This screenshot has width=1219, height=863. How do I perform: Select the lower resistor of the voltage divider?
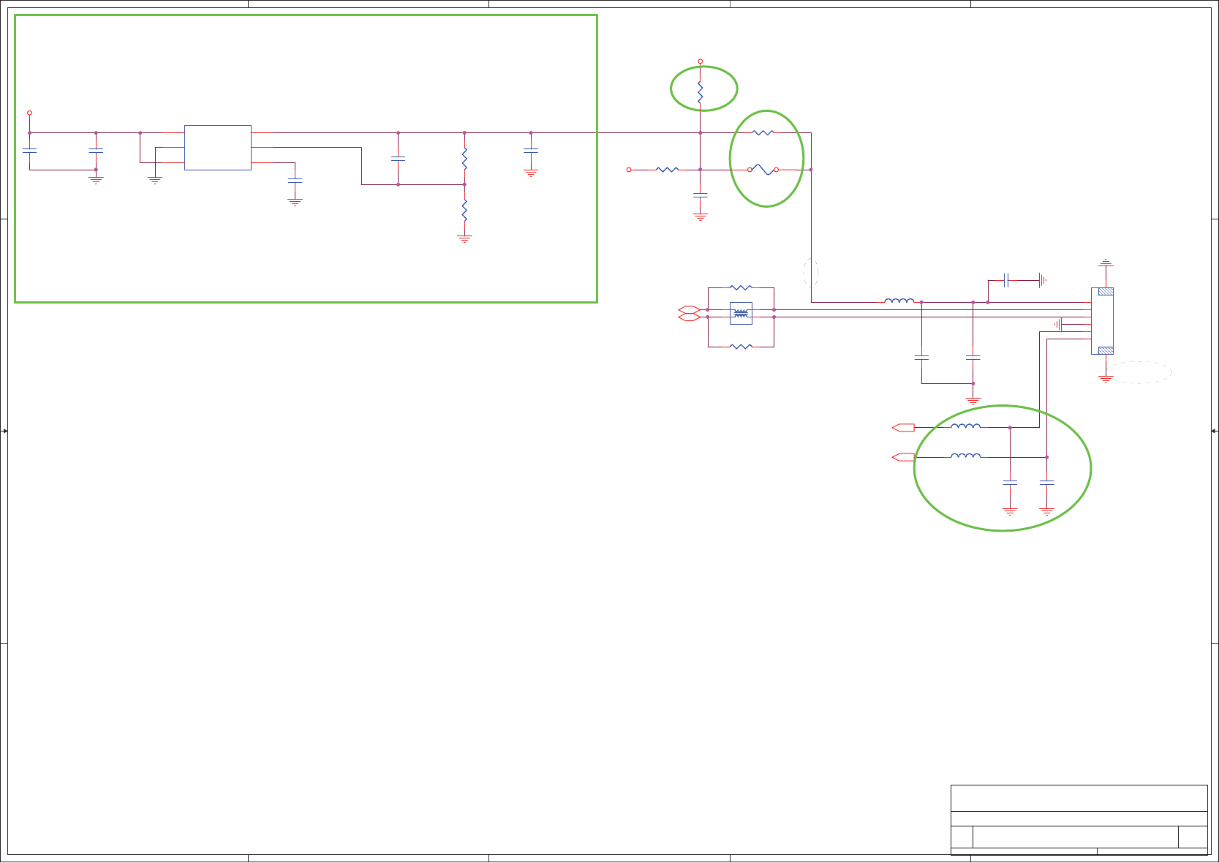(x=464, y=211)
